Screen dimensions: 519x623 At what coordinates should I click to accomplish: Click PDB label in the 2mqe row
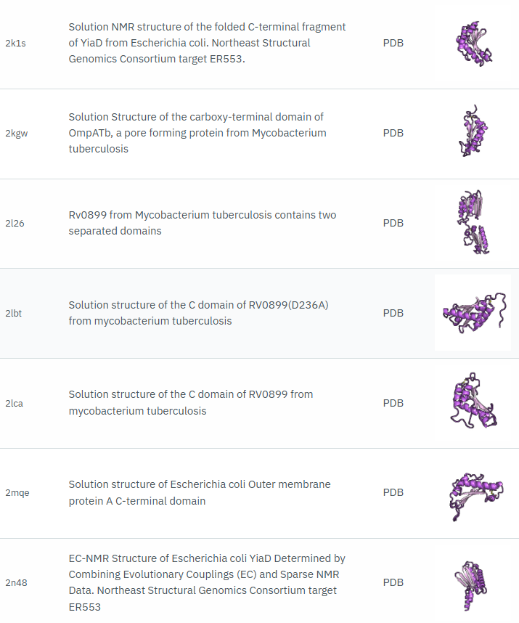(x=393, y=492)
